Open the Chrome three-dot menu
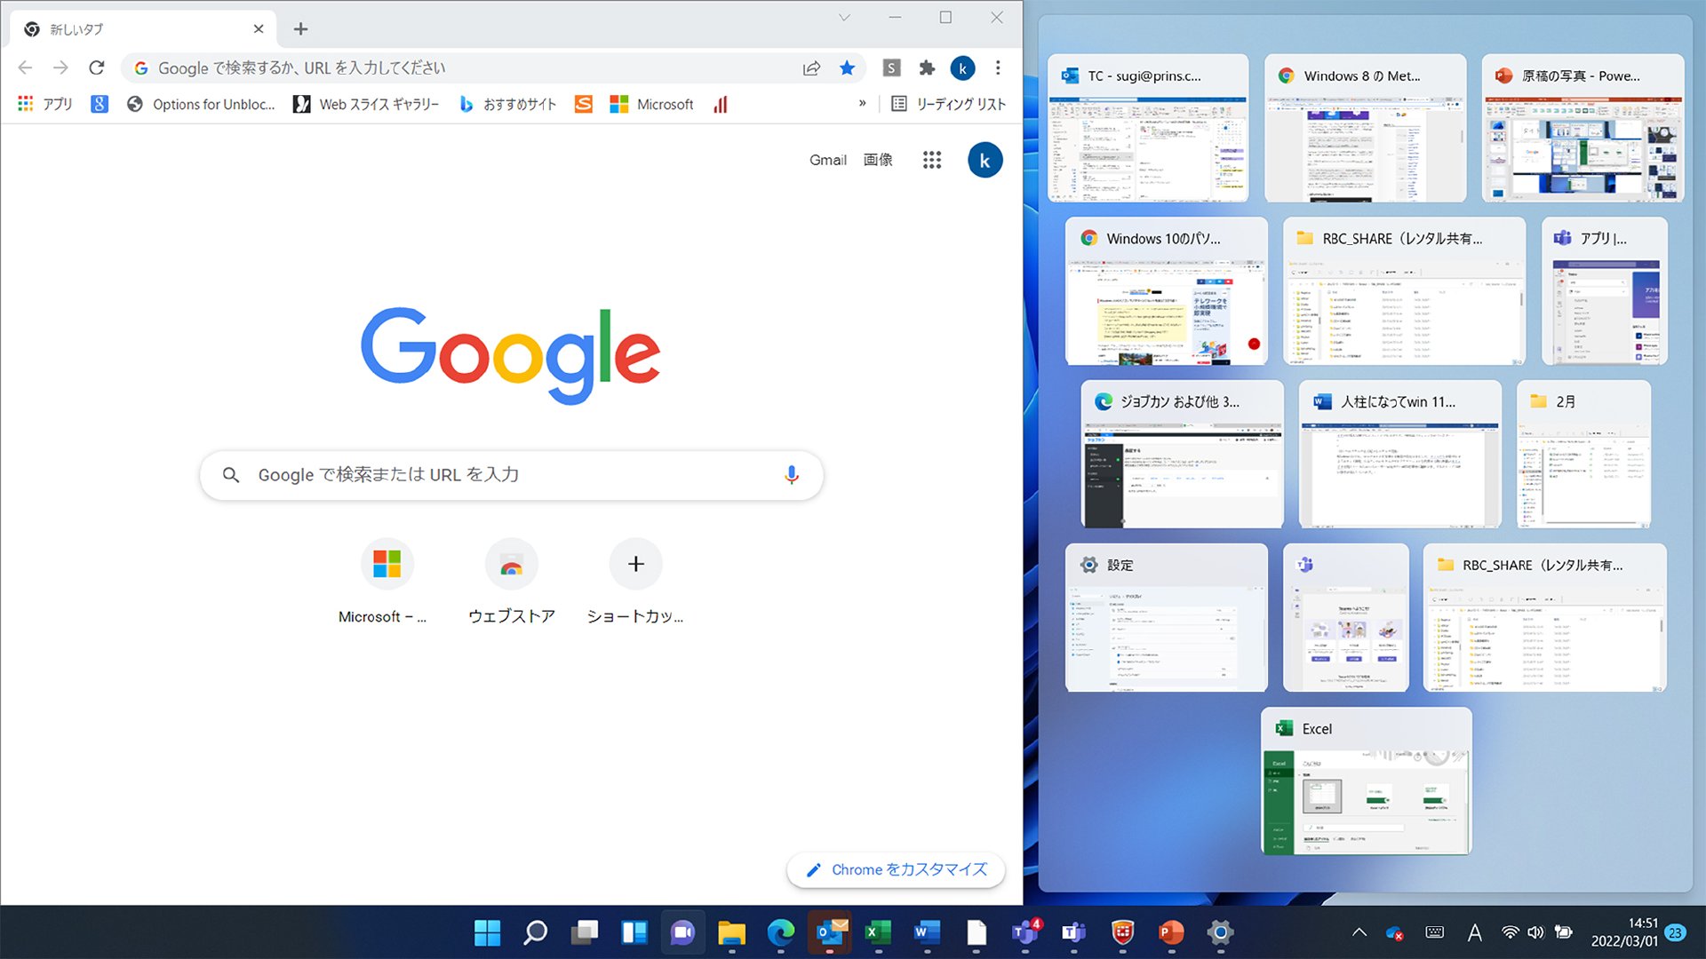The image size is (1706, 959). [998, 68]
